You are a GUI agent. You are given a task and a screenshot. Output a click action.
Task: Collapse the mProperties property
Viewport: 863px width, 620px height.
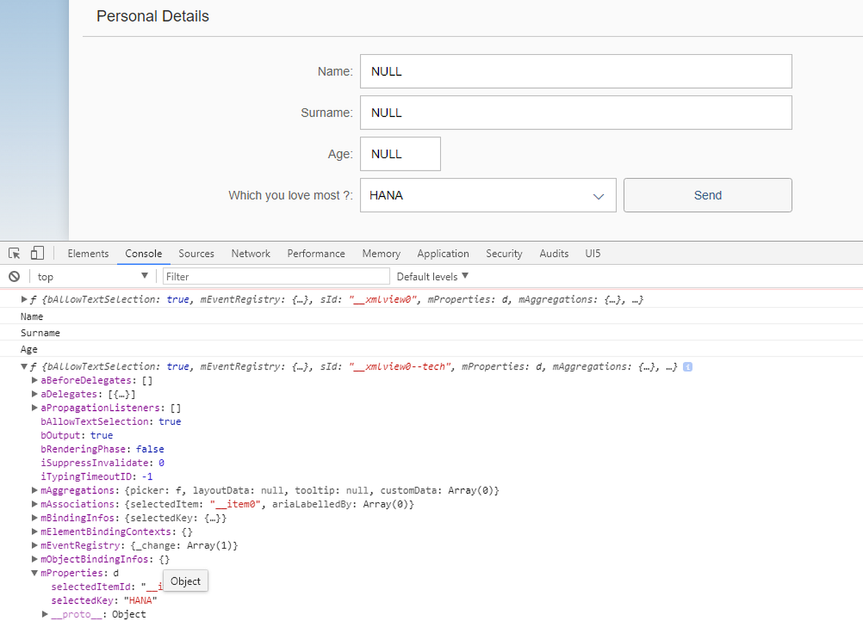coord(34,573)
